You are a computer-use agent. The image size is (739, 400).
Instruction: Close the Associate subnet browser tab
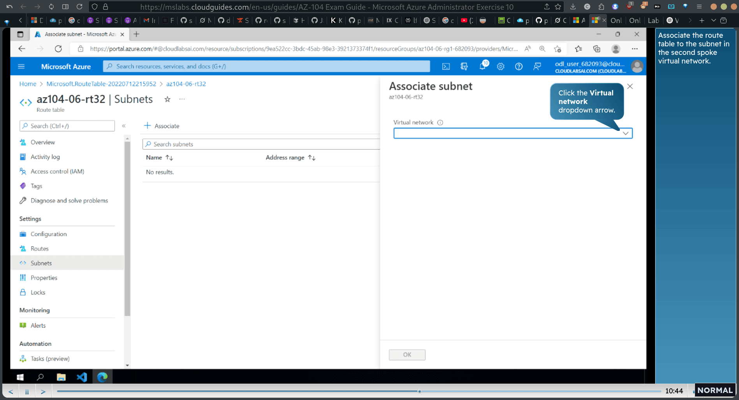pos(122,34)
